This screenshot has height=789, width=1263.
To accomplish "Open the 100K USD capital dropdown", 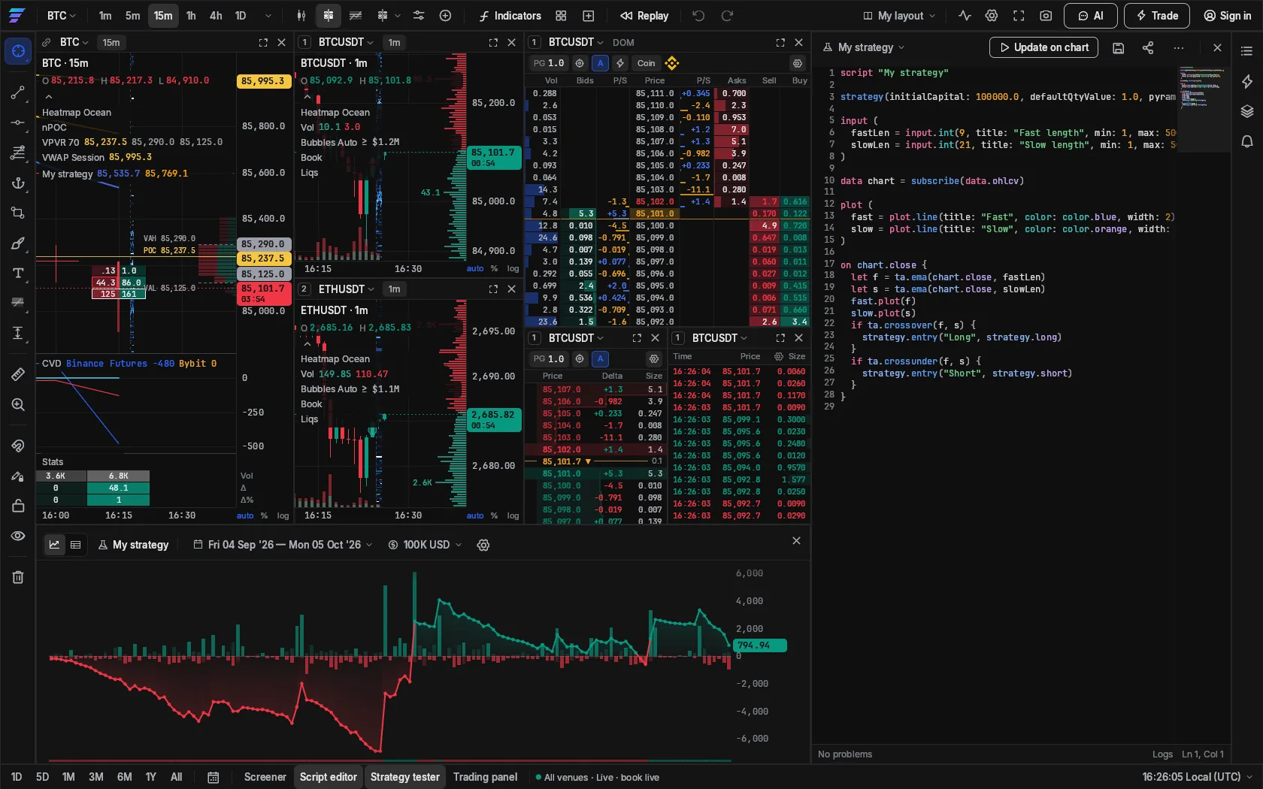I will pos(425,545).
